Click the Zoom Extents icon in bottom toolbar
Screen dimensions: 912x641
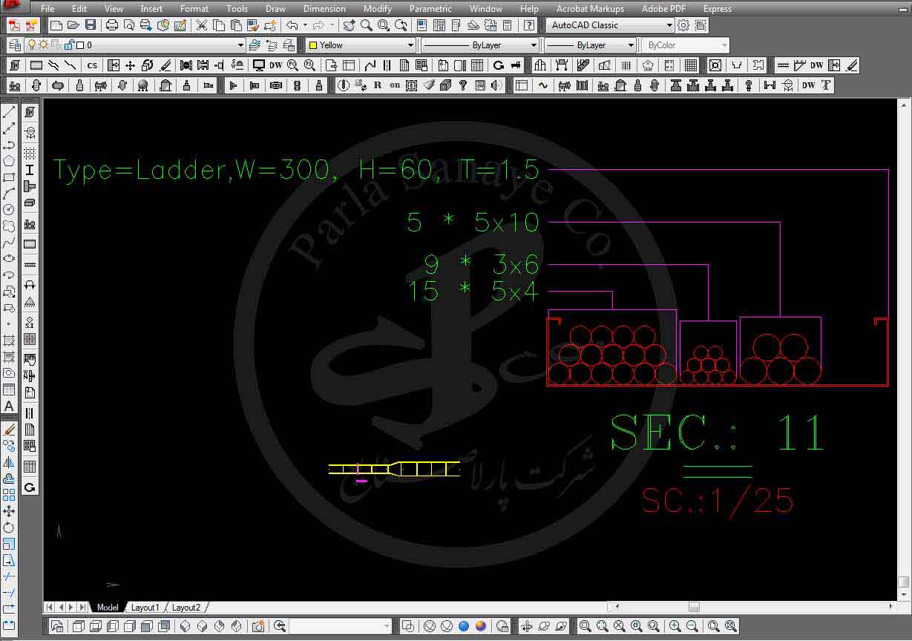pyautogui.click(x=731, y=626)
